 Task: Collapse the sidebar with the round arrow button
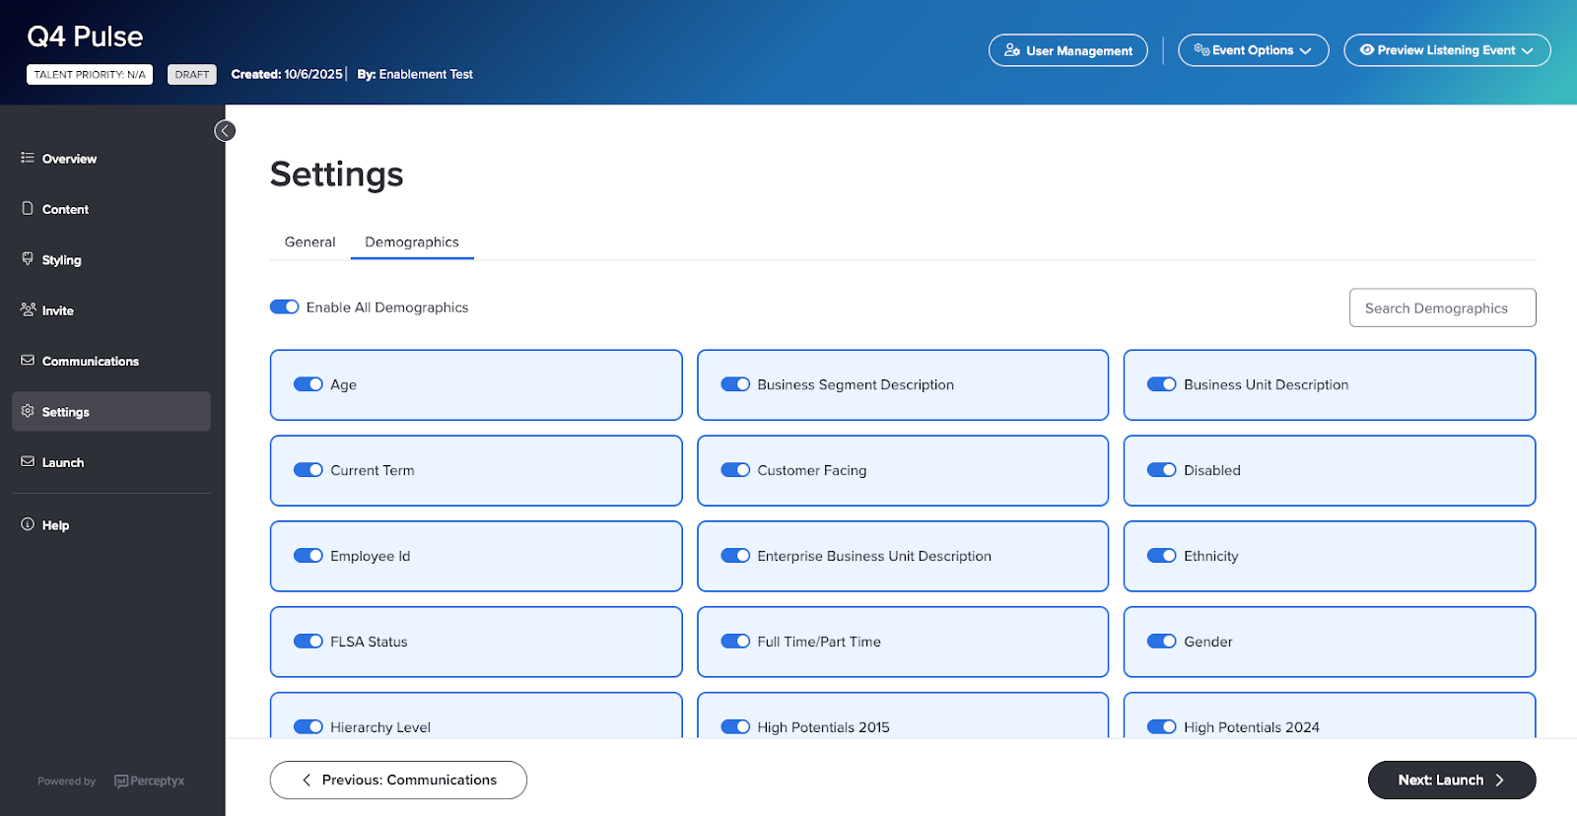(225, 131)
